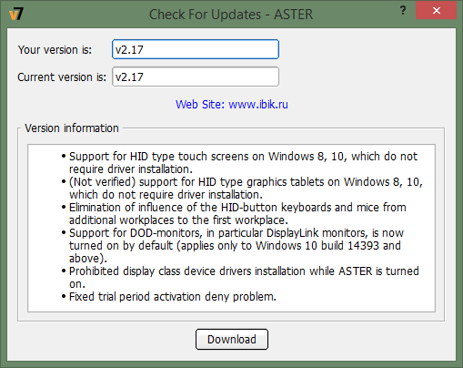
Task: Click the Version information group title
Action: (x=72, y=128)
